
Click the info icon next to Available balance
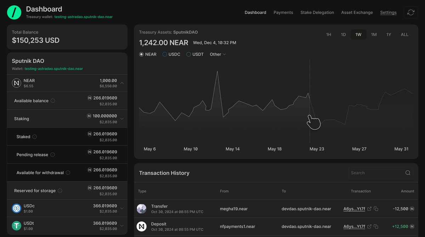(x=52, y=100)
